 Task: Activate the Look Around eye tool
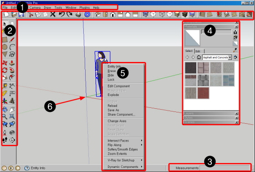[x=12, y=133]
